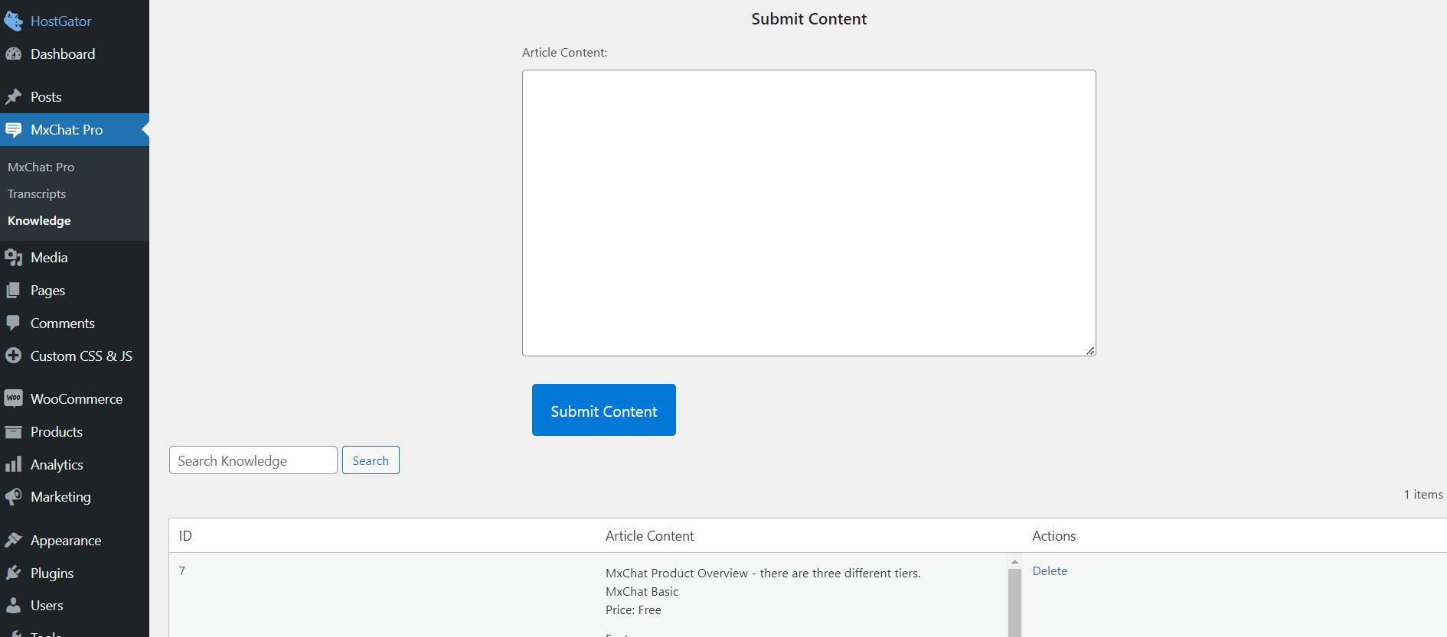
Task: Click the 'Submit Content' page heading
Action: pos(809,19)
